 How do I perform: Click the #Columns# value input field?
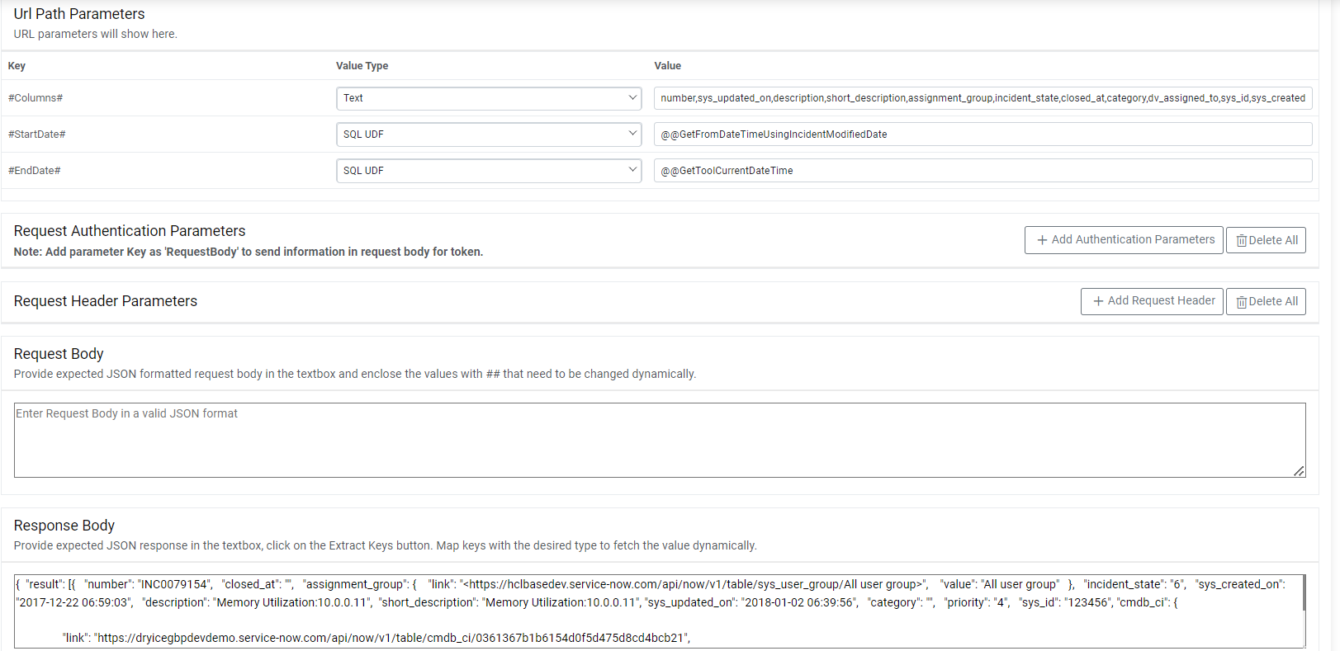(x=983, y=98)
